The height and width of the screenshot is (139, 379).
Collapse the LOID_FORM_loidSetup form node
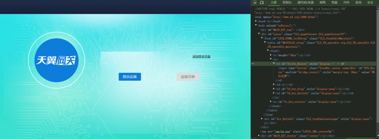coord(262,38)
